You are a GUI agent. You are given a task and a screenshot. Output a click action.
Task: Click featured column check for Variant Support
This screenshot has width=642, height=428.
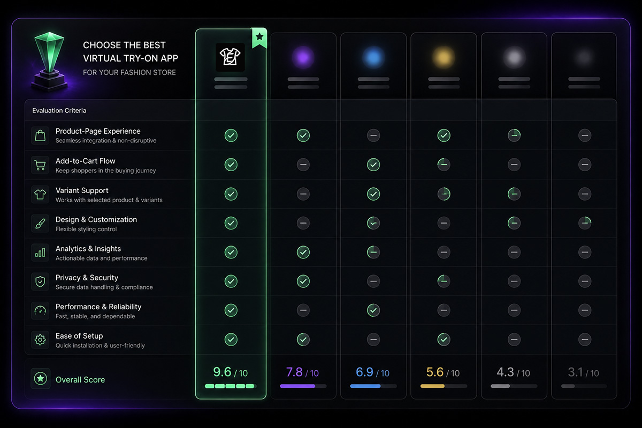231,194
